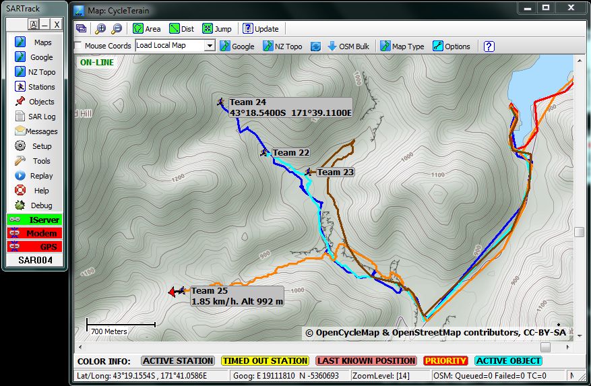Click the cascade windows icon in map toolbar
The height and width of the screenshot is (386, 591).
(81, 29)
